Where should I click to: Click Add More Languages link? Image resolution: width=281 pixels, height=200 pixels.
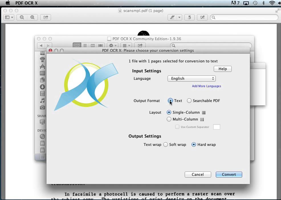click(x=206, y=86)
